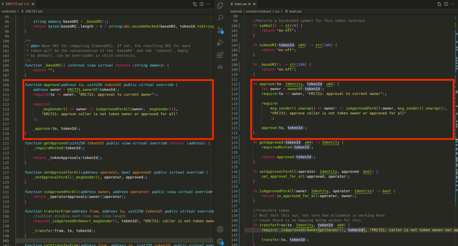Click 'function isApprovedForAll' in ERC721.sol

[x=52, y=192]
